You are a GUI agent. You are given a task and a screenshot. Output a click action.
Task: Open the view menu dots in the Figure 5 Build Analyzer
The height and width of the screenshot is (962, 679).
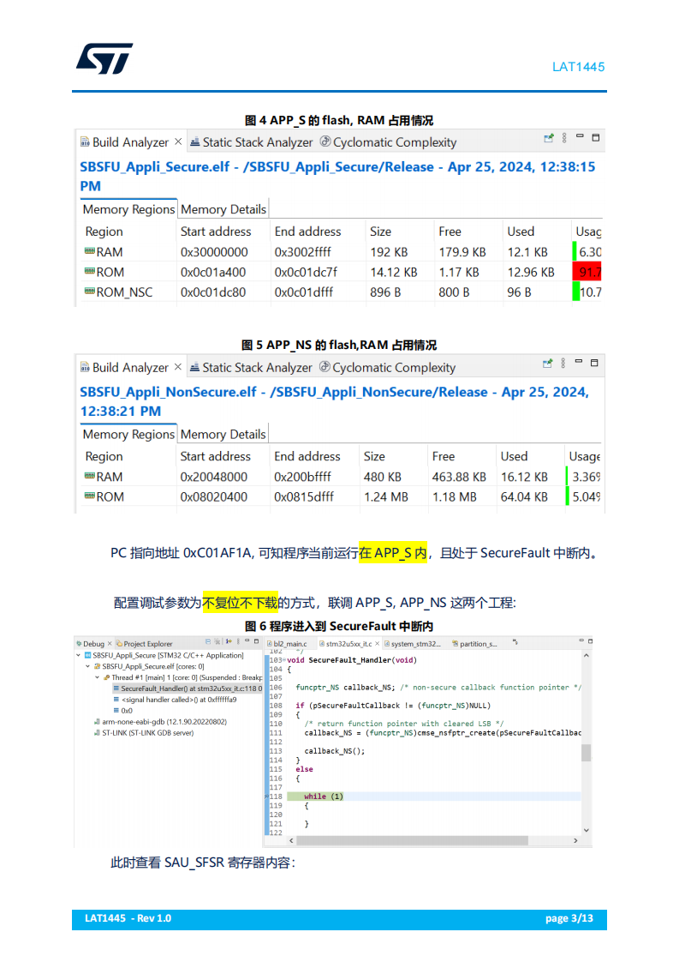point(563,364)
